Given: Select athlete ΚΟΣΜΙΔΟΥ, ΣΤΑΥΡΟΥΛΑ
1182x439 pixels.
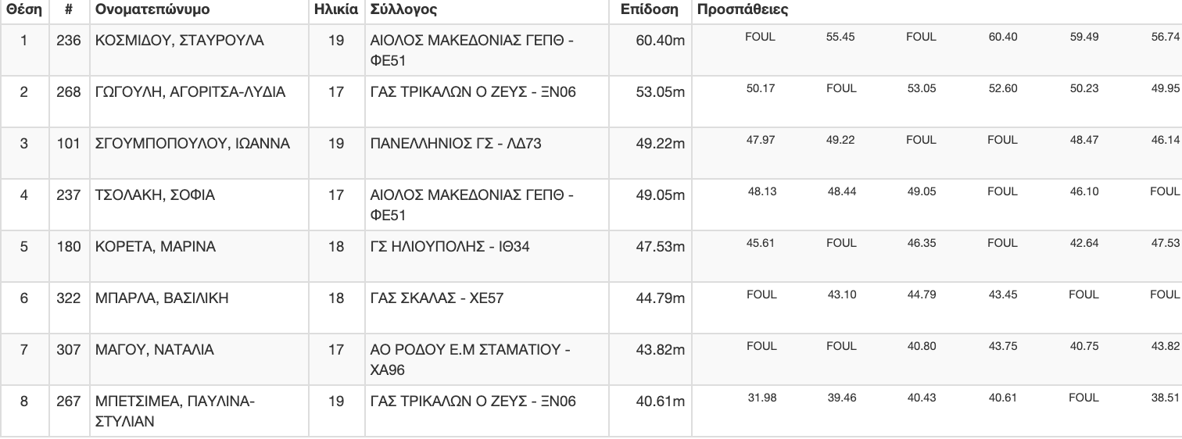Looking at the screenshot, I should click(x=179, y=41).
